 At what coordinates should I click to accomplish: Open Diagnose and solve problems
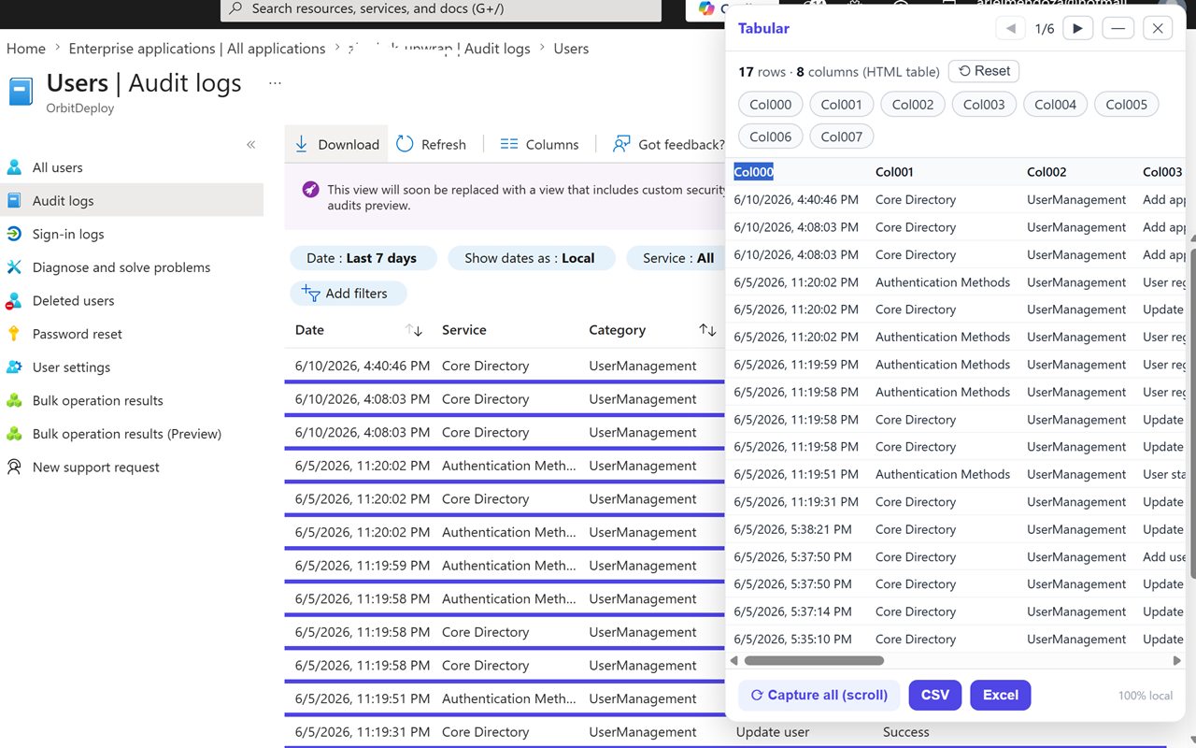(x=121, y=267)
